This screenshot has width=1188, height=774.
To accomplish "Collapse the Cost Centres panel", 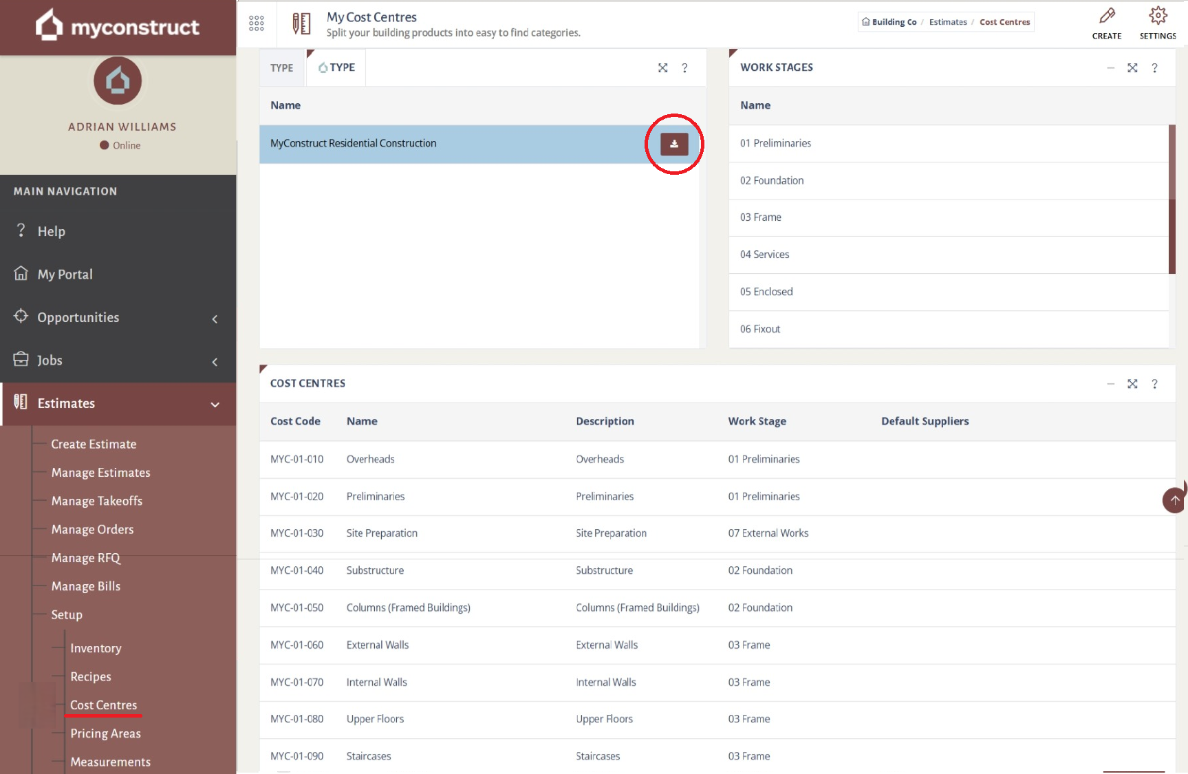I will [x=1110, y=384].
